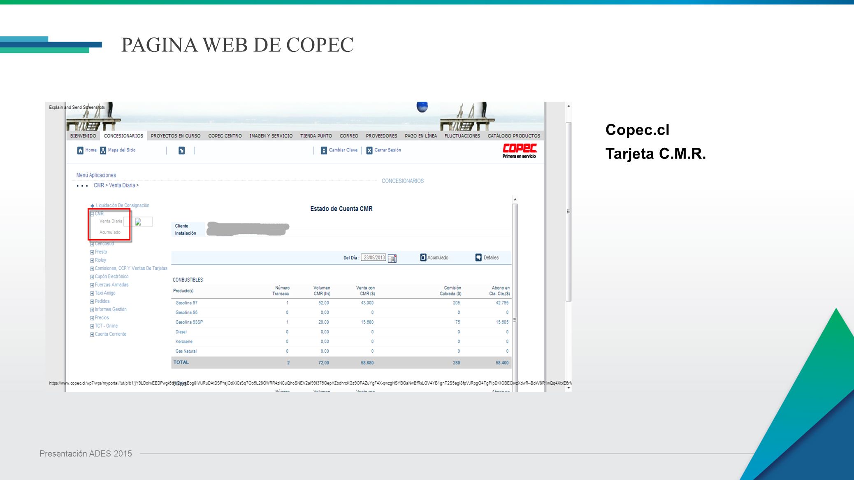The width and height of the screenshot is (854, 480).
Task: Expand the Cuenta Corriente node
Action: [92, 334]
